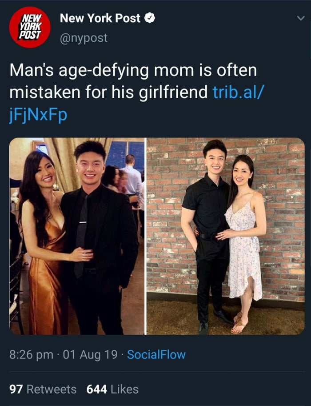Click the 01 Aug 19 date

click(90, 354)
